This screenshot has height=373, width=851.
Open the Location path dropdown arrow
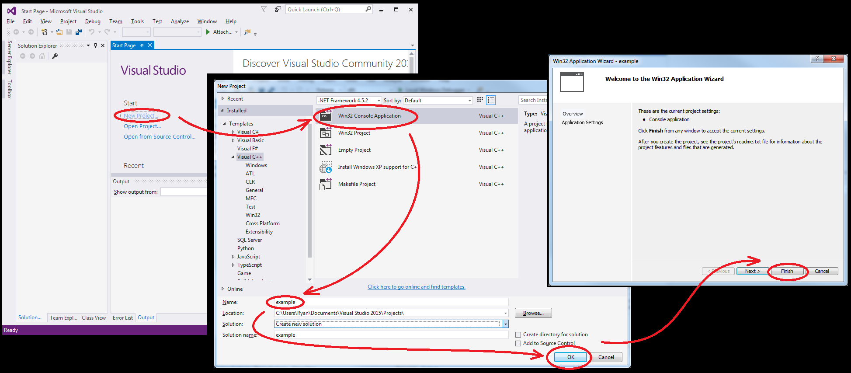[506, 313]
